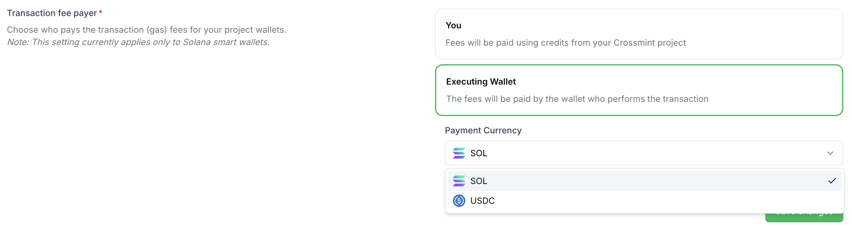Open the Payment Currency combo box showing SOL
The height and width of the screenshot is (226, 852).
click(x=643, y=153)
